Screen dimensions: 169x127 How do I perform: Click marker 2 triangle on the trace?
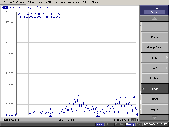click(98, 115)
